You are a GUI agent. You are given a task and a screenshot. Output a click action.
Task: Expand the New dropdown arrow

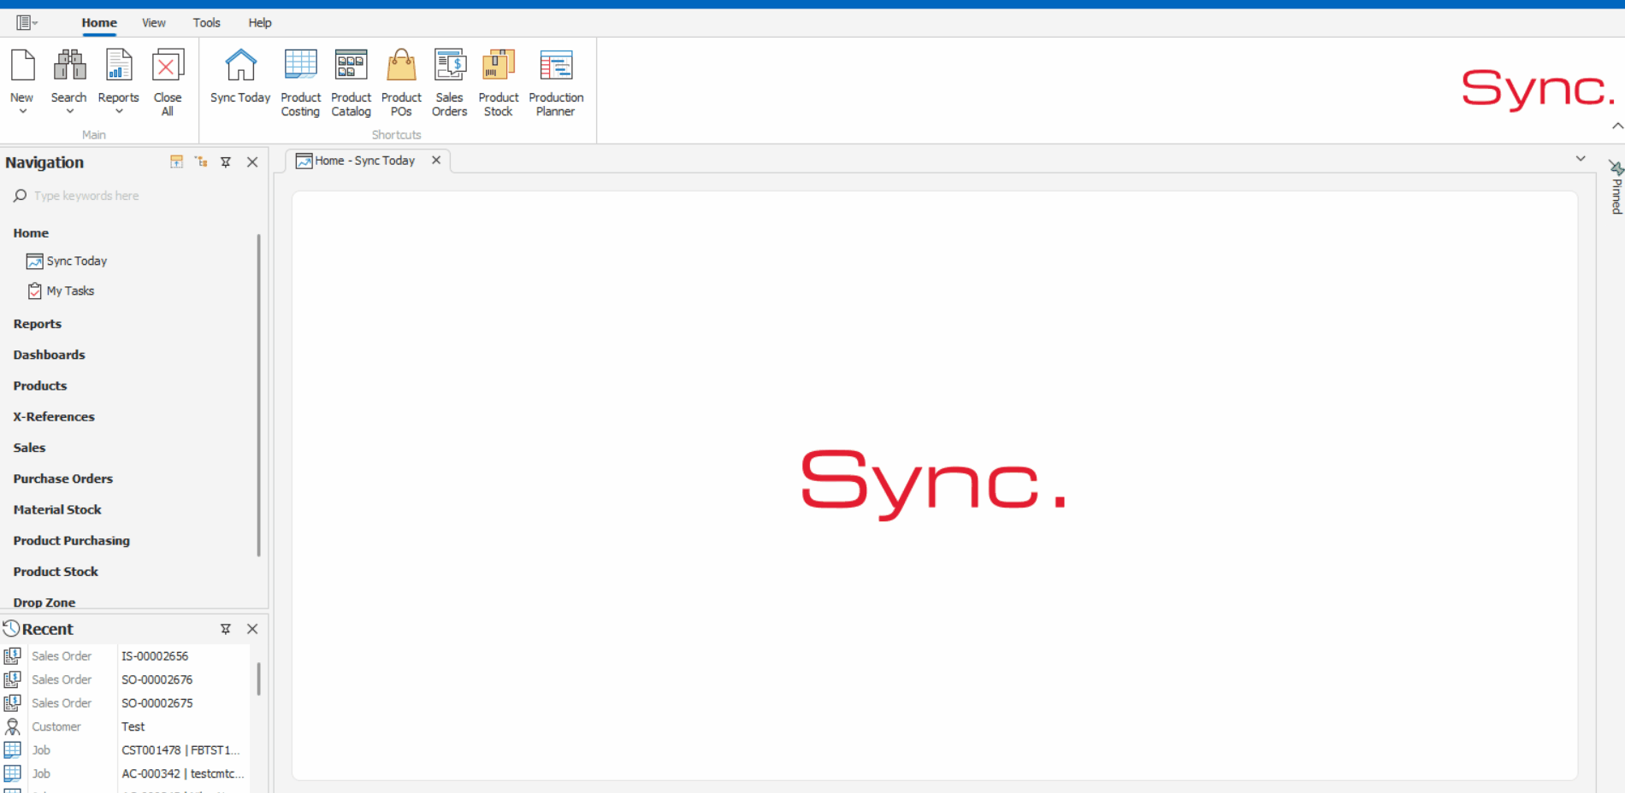23,111
